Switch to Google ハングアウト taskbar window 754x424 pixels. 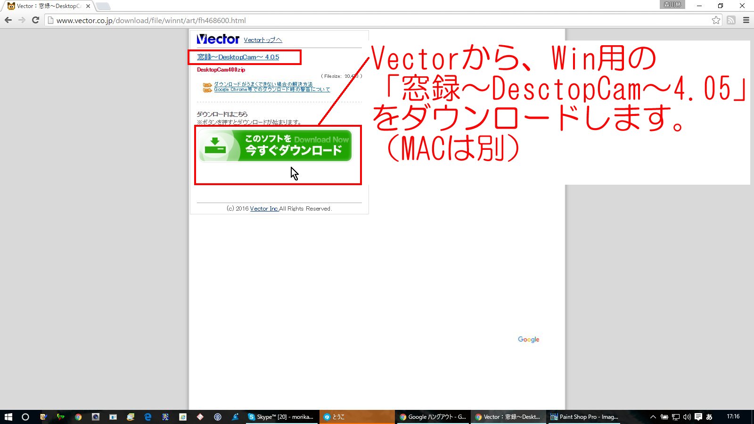point(433,417)
